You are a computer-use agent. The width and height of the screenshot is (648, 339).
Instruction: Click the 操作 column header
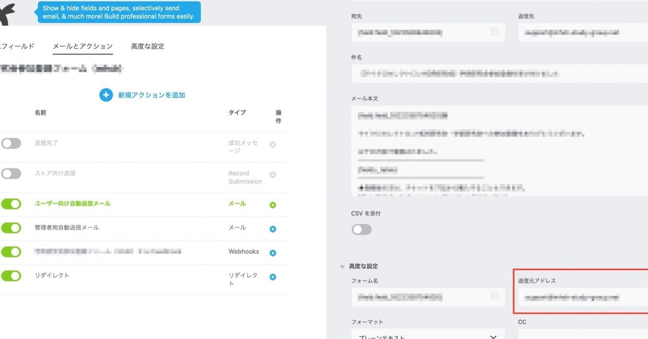click(x=278, y=116)
